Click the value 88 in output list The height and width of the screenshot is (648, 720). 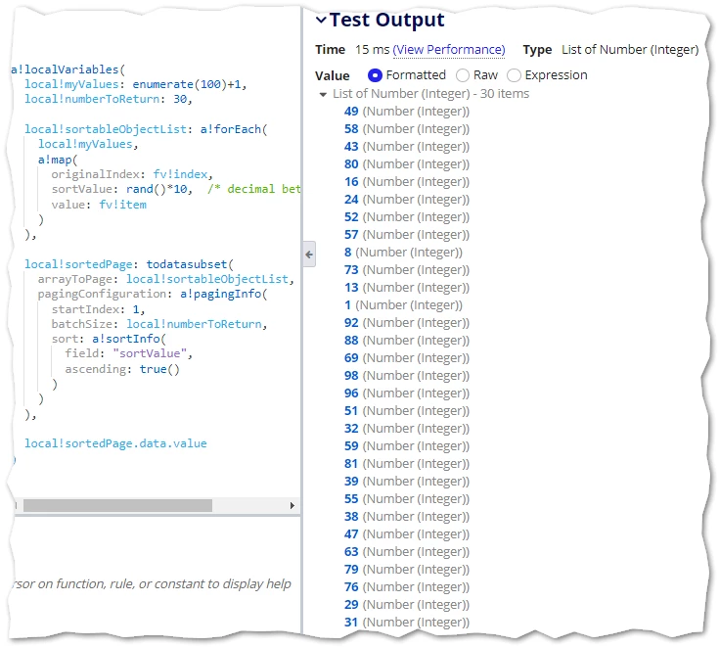point(351,340)
